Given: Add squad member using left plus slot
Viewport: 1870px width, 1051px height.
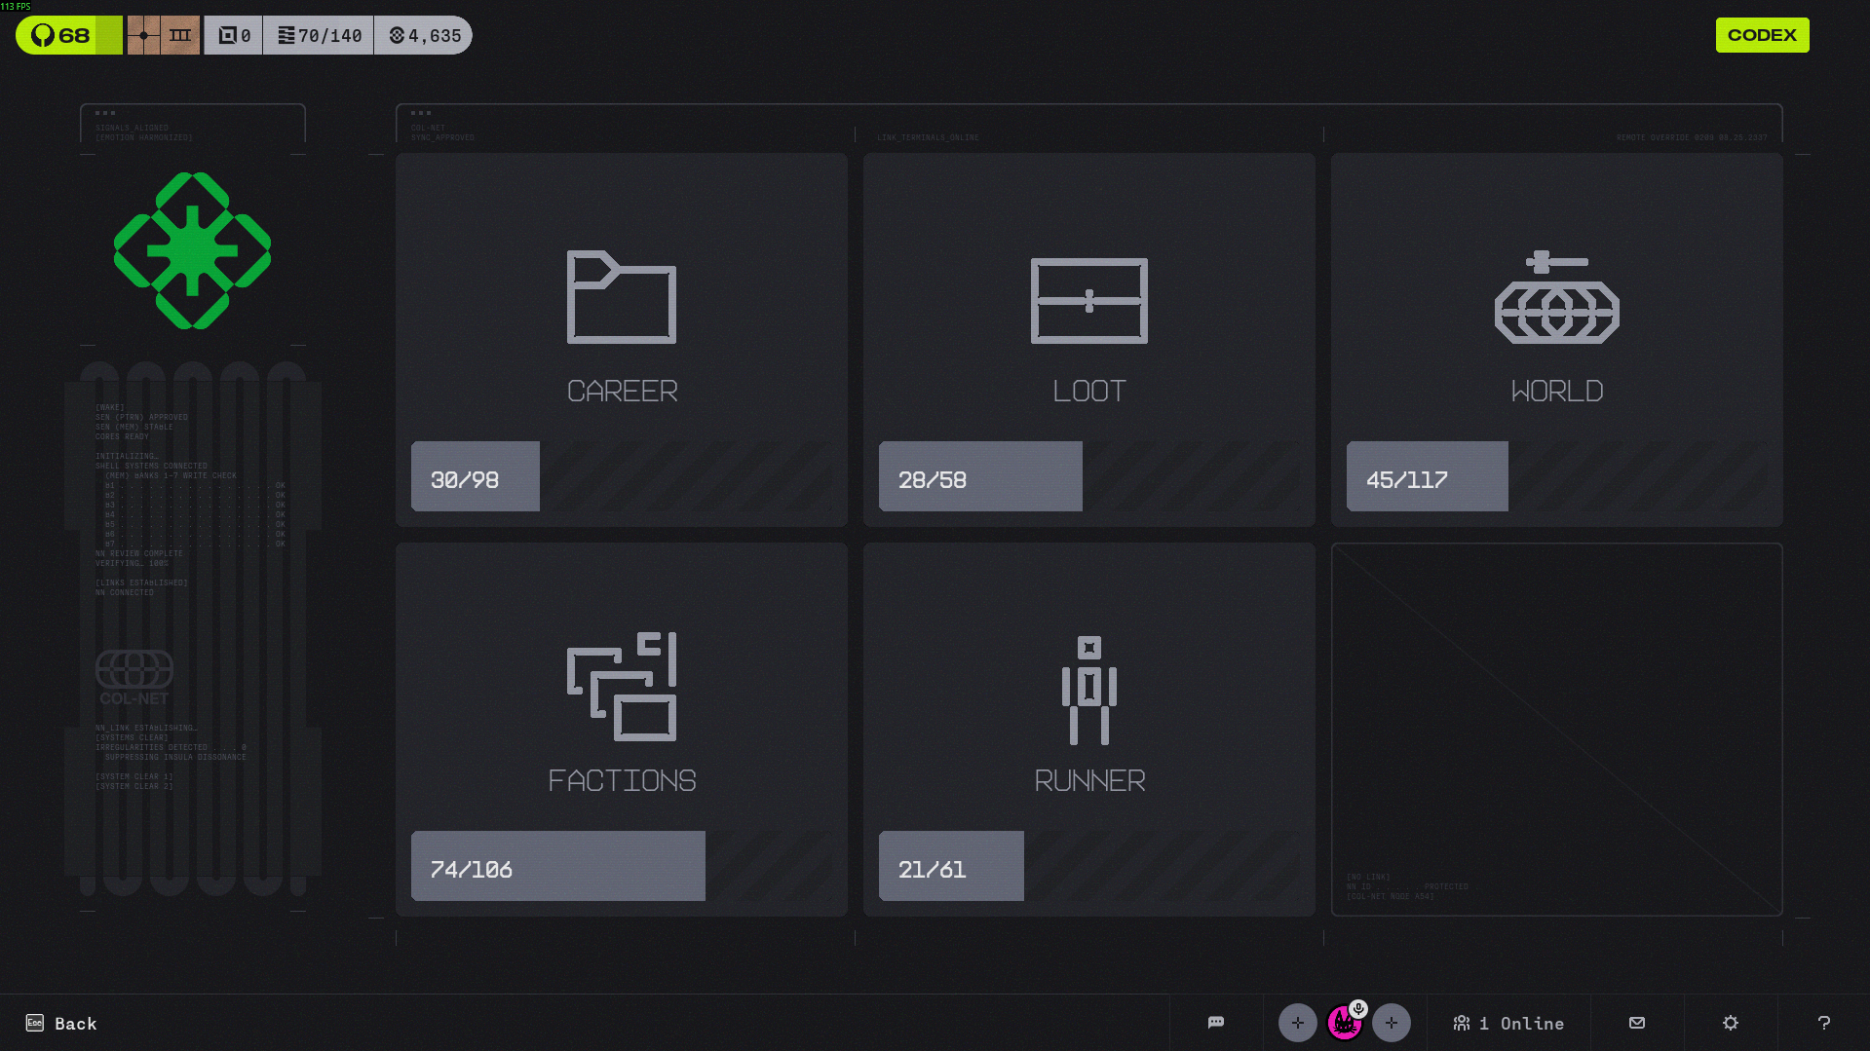Looking at the screenshot, I should 1297,1023.
